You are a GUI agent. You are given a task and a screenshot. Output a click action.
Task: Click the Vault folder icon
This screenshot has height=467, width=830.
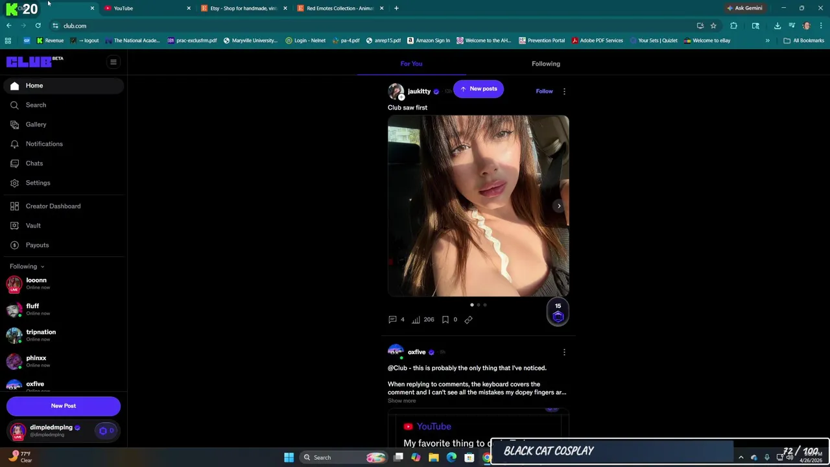pyautogui.click(x=14, y=226)
